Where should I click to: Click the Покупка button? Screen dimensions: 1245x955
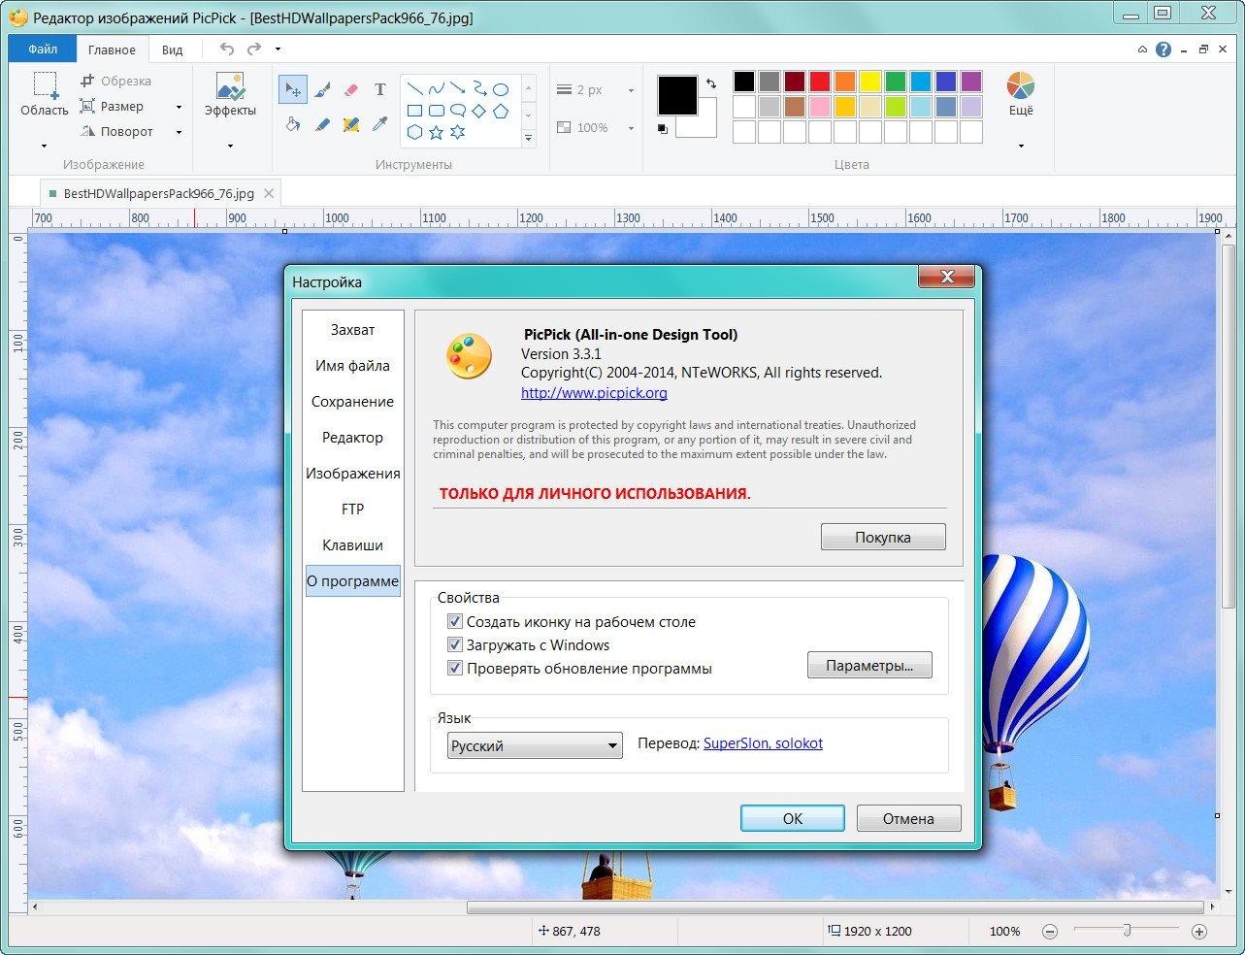(x=883, y=537)
